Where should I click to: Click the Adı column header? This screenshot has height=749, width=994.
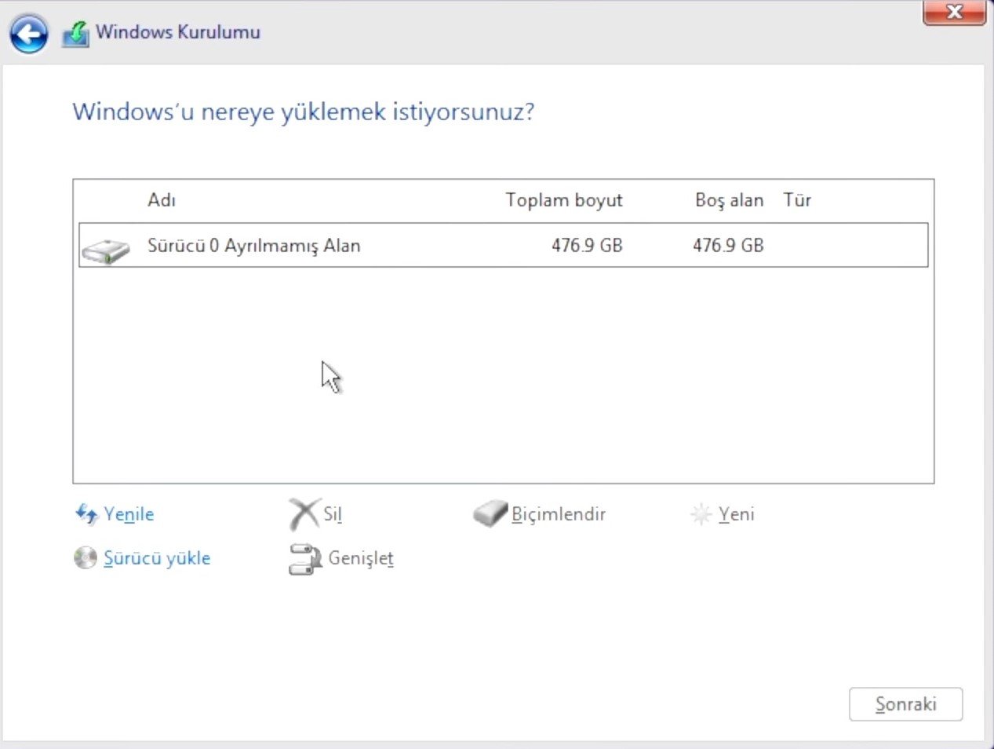pos(162,200)
